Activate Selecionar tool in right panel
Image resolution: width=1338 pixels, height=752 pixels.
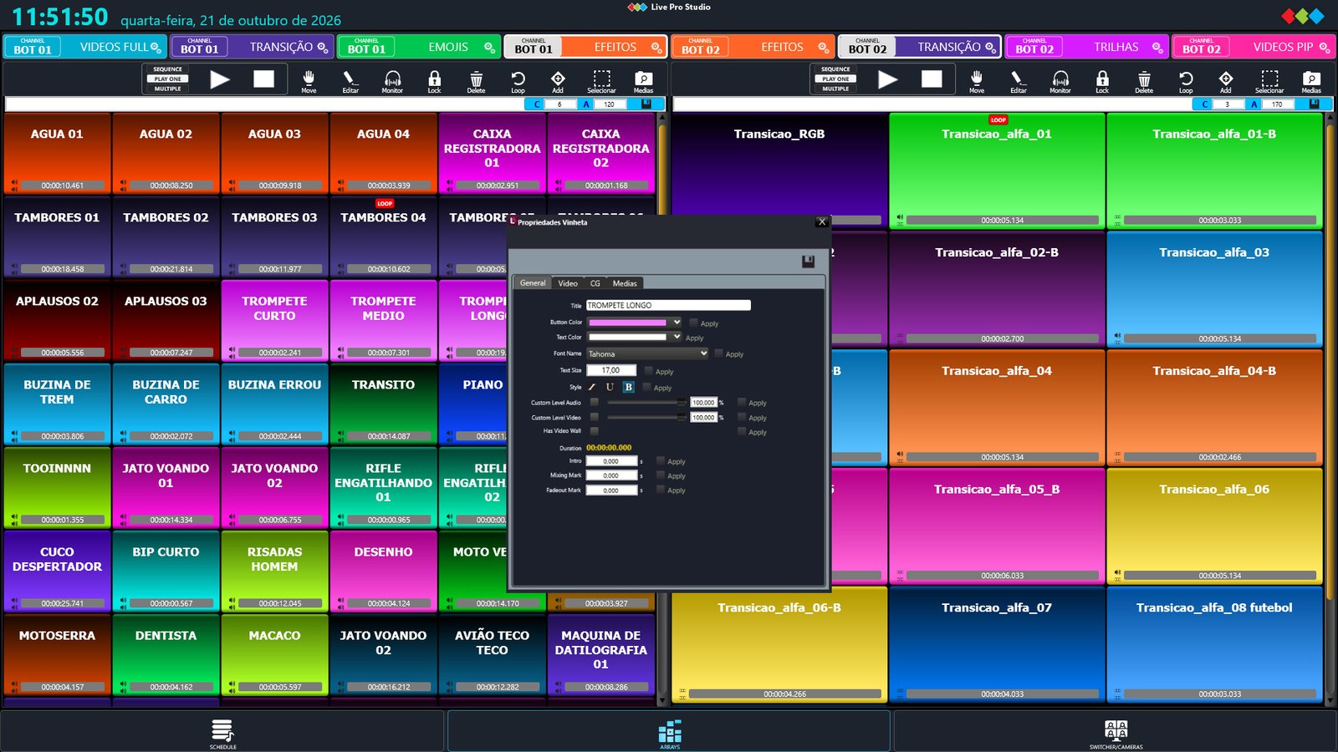(1269, 80)
